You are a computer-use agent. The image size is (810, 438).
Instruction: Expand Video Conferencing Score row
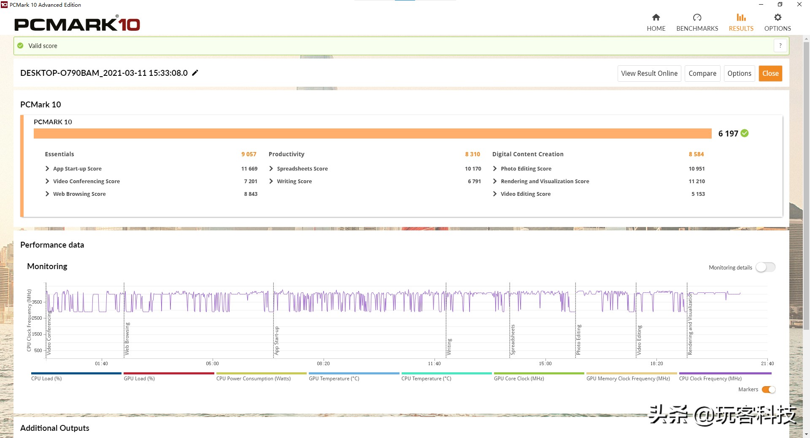tap(47, 181)
